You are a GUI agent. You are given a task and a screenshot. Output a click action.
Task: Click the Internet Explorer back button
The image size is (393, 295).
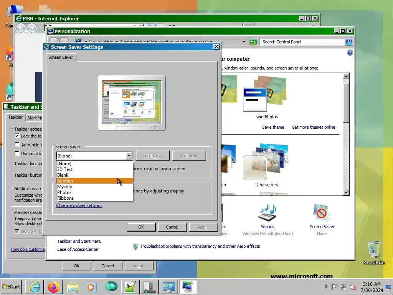21,28
